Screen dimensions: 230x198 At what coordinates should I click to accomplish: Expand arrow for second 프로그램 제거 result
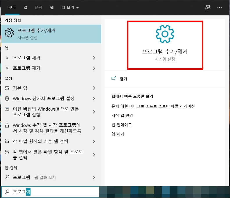(x=94, y=68)
